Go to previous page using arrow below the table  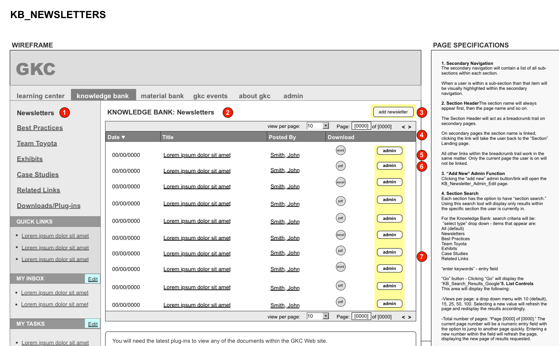tap(403, 317)
